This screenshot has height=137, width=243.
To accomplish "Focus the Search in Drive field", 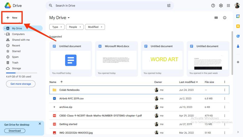I will (110, 6).
